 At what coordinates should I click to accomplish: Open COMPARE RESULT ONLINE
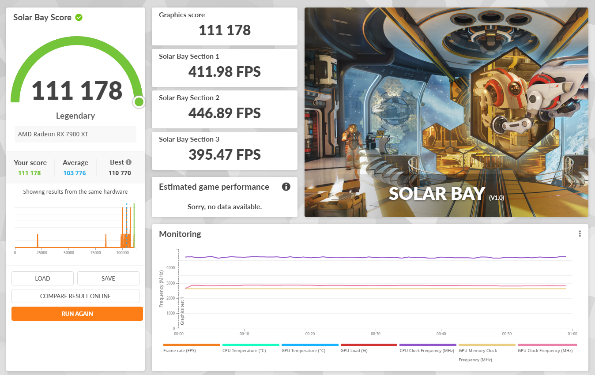[x=75, y=296]
